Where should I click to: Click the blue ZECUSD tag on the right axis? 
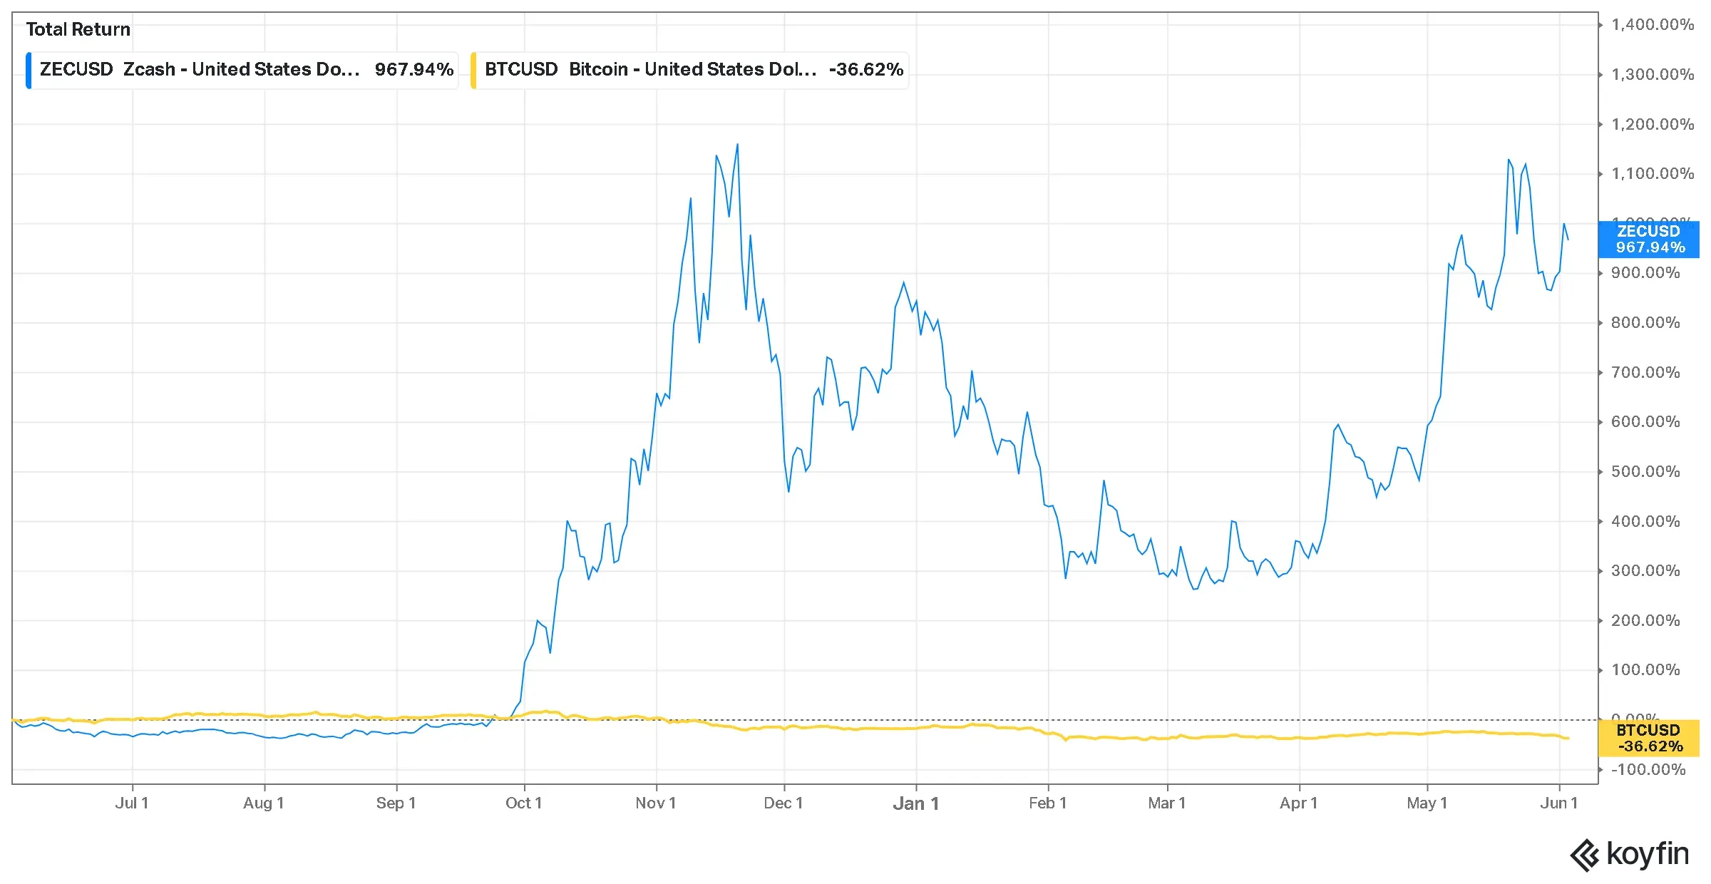pos(1649,240)
